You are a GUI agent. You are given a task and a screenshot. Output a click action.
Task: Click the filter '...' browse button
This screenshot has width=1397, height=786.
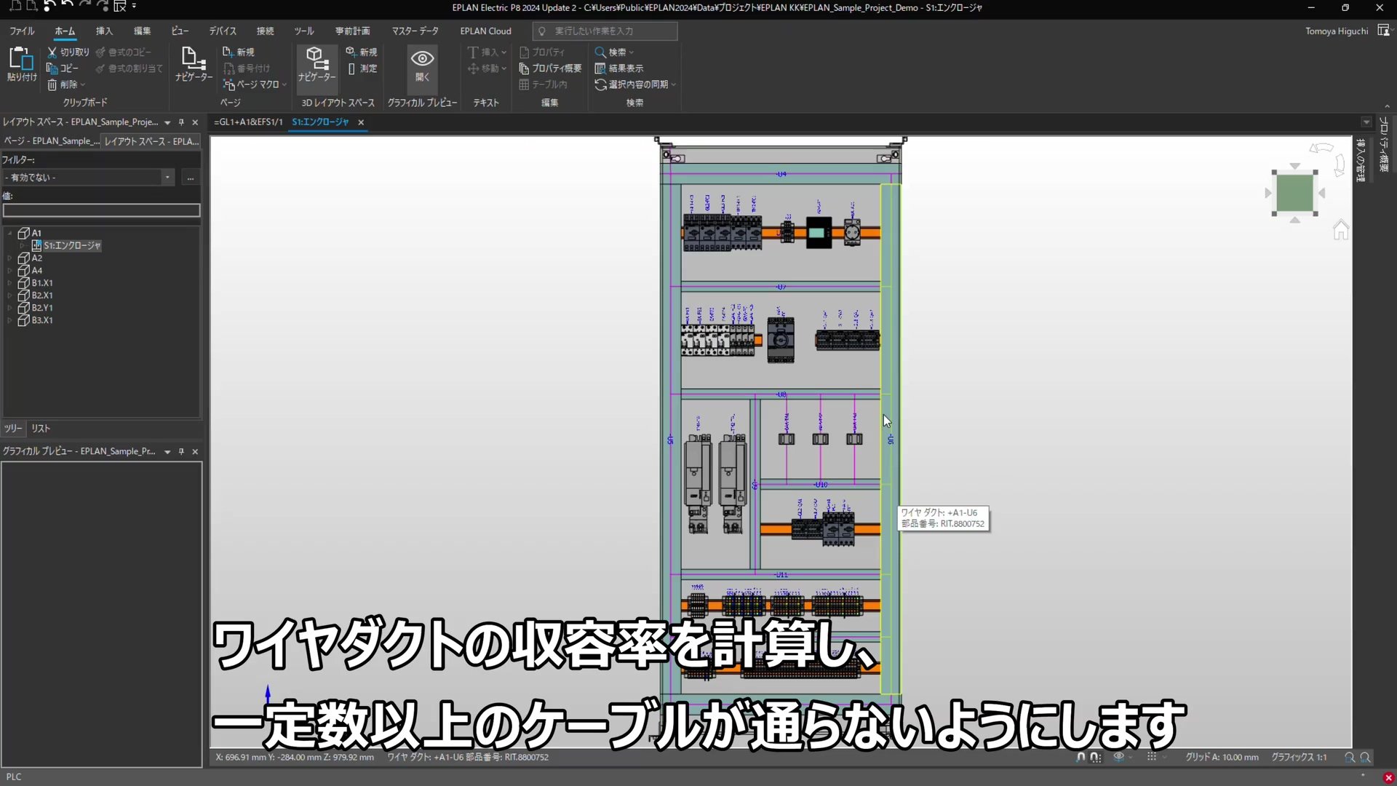point(191,178)
